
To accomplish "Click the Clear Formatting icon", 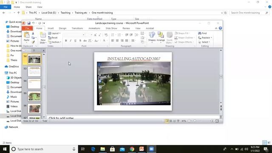I will point(106,35).
